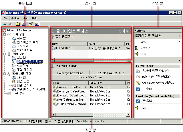The image size is (183, 132).
Task: Open the Action menu
Action: pos(15,18)
